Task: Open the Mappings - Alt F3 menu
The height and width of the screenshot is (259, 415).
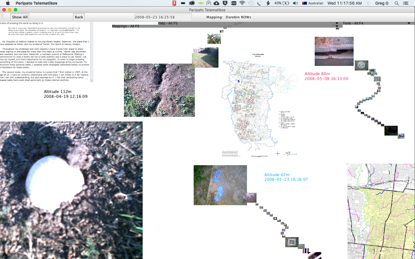Action: coord(125,26)
